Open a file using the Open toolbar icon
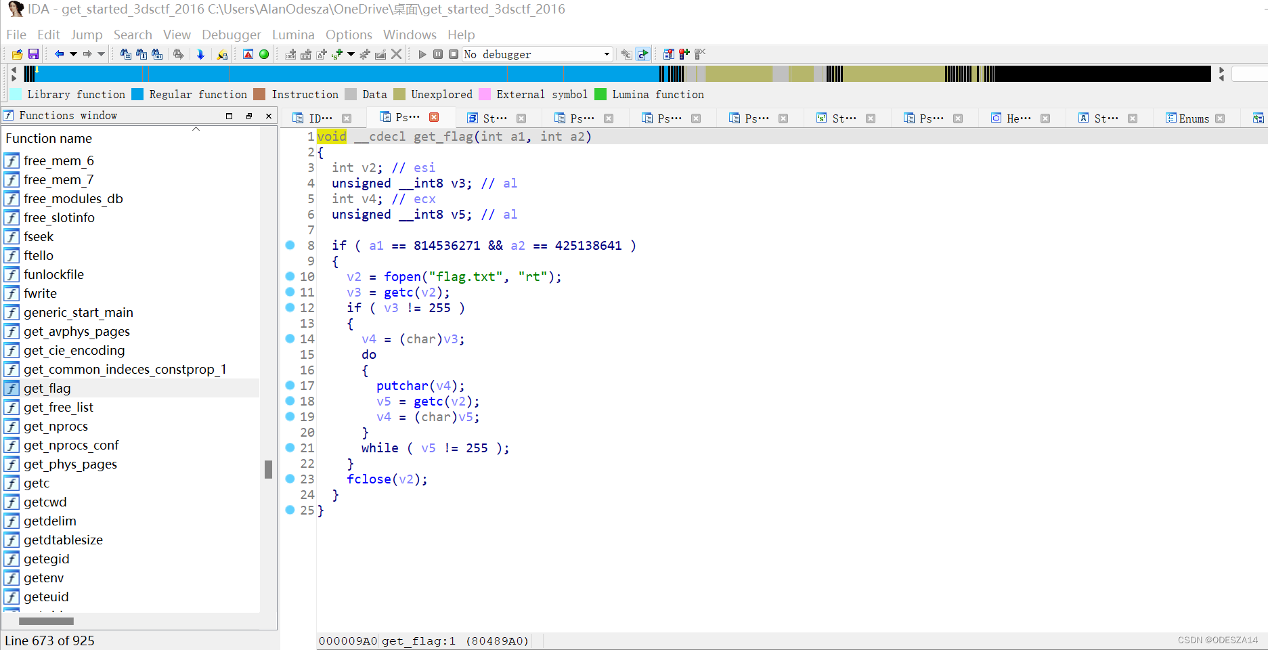1268x650 pixels. [x=17, y=54]
